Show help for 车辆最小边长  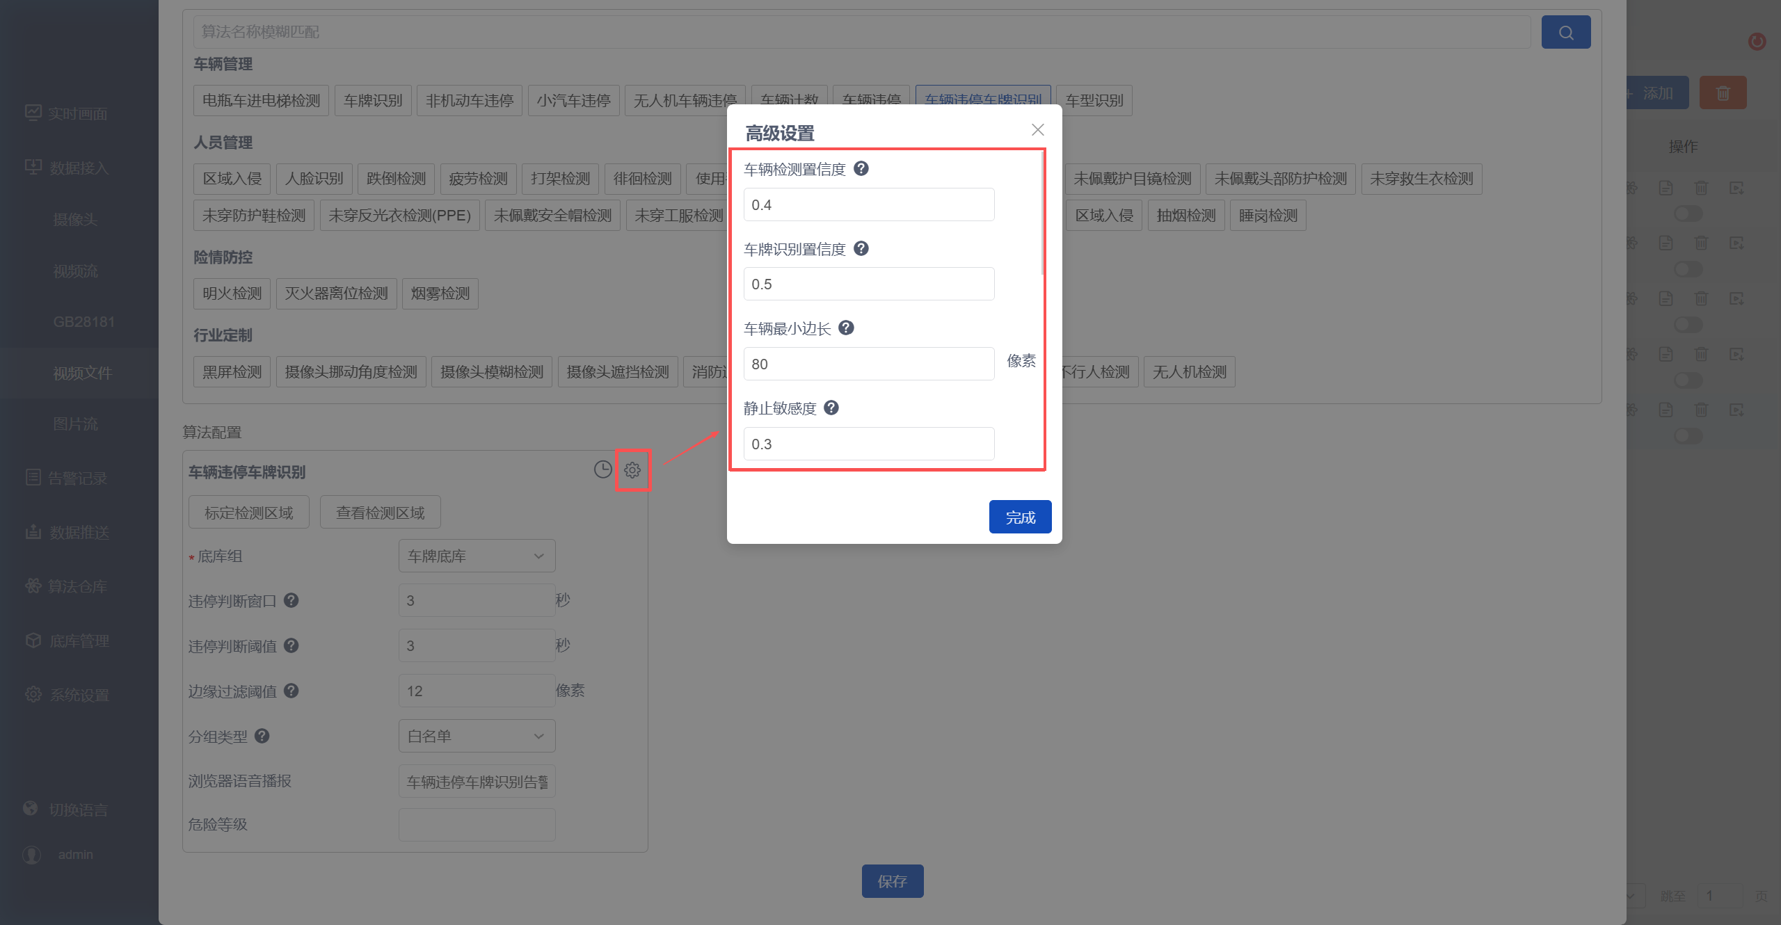click(x=846, y=328)
